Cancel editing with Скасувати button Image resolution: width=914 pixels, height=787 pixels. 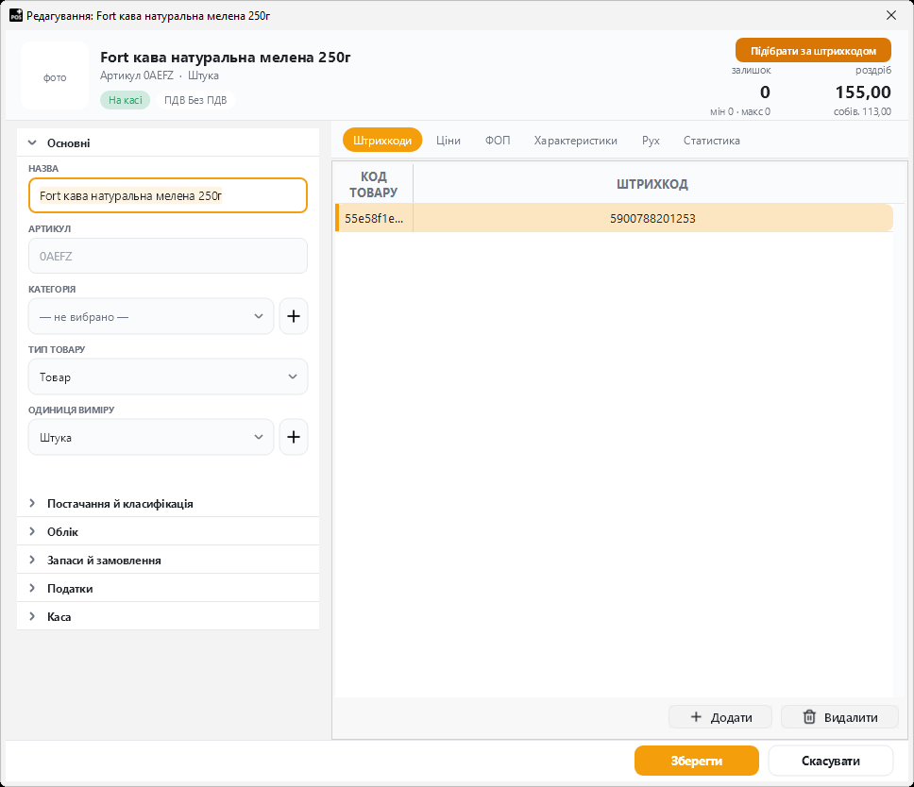coord(831,761)
